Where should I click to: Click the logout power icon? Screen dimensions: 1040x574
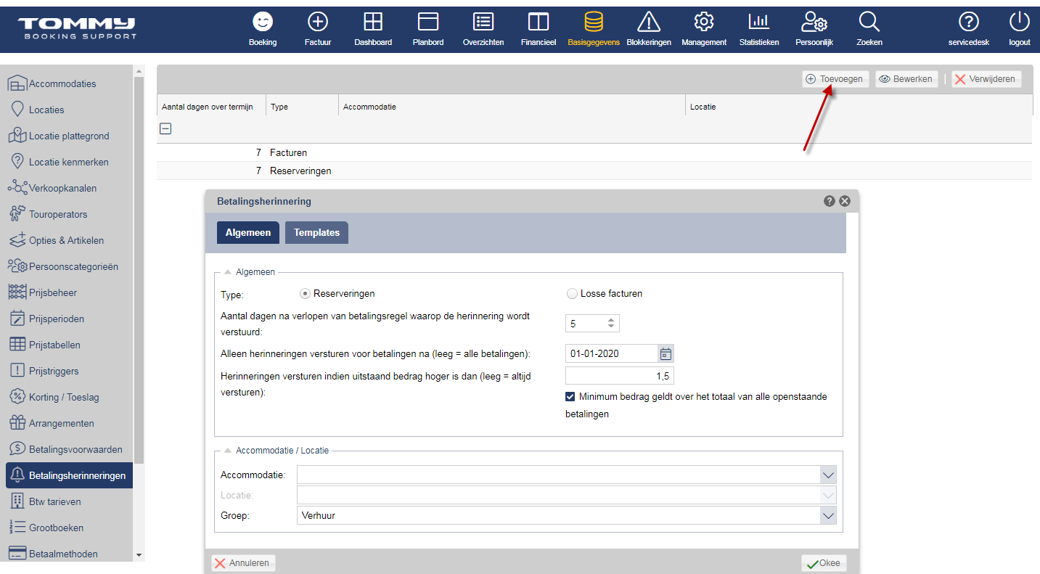tap(1020, 22)
